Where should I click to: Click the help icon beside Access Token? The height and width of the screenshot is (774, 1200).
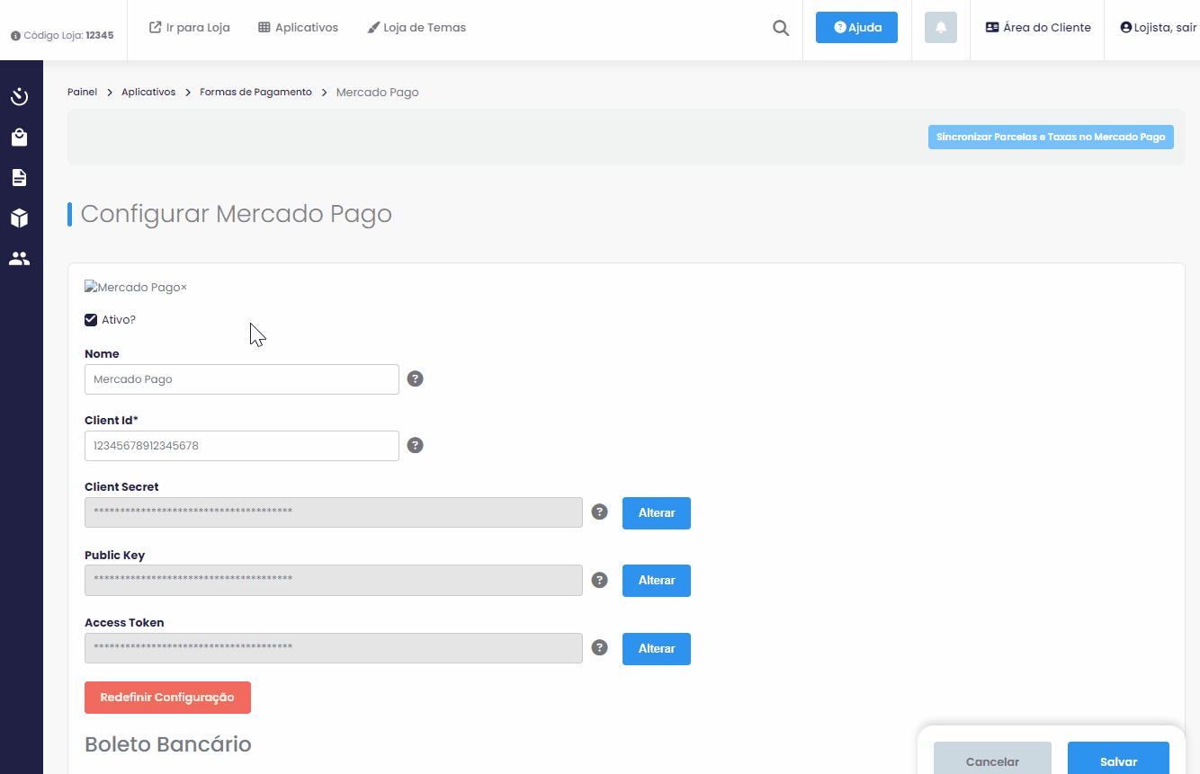coord(600,647)
